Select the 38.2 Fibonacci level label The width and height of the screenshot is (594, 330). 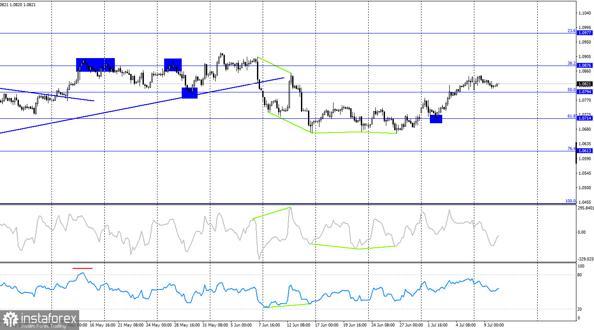571,63
